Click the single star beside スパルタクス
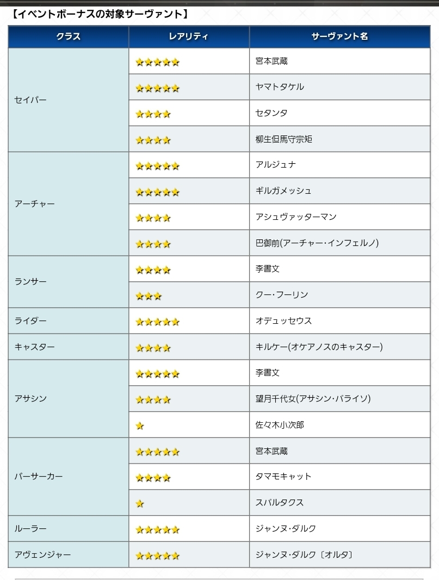The image size is (439, 580). click(140, 504)
